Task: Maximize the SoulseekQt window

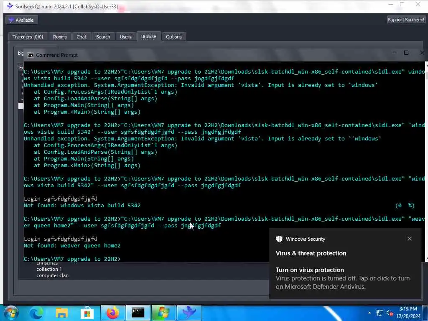Action: coord(402,4)
